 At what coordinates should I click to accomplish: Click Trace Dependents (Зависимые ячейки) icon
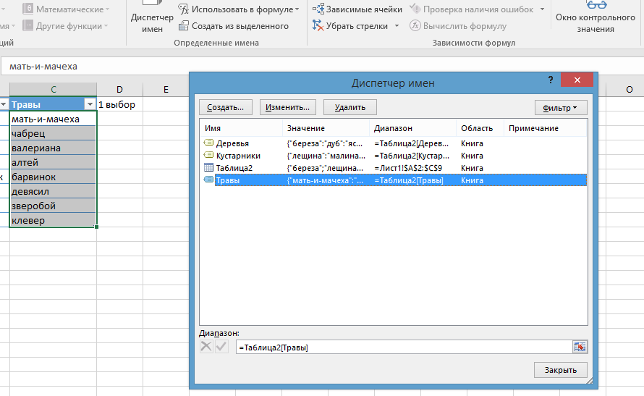[x=318, y=9]
